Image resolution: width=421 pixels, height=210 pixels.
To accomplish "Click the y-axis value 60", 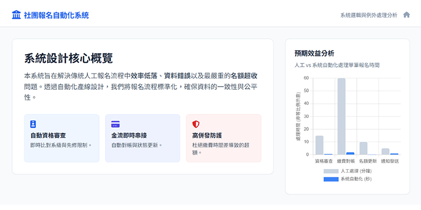I will click(306, 78).
